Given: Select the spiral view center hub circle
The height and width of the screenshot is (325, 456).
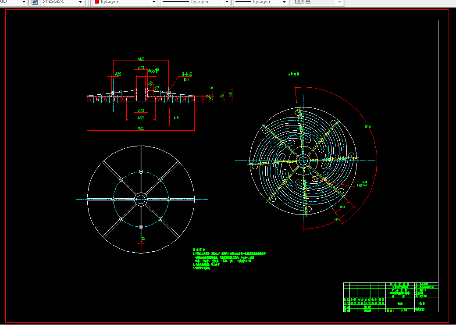Looking at the screenshot, I should click(x=303, y=161).
